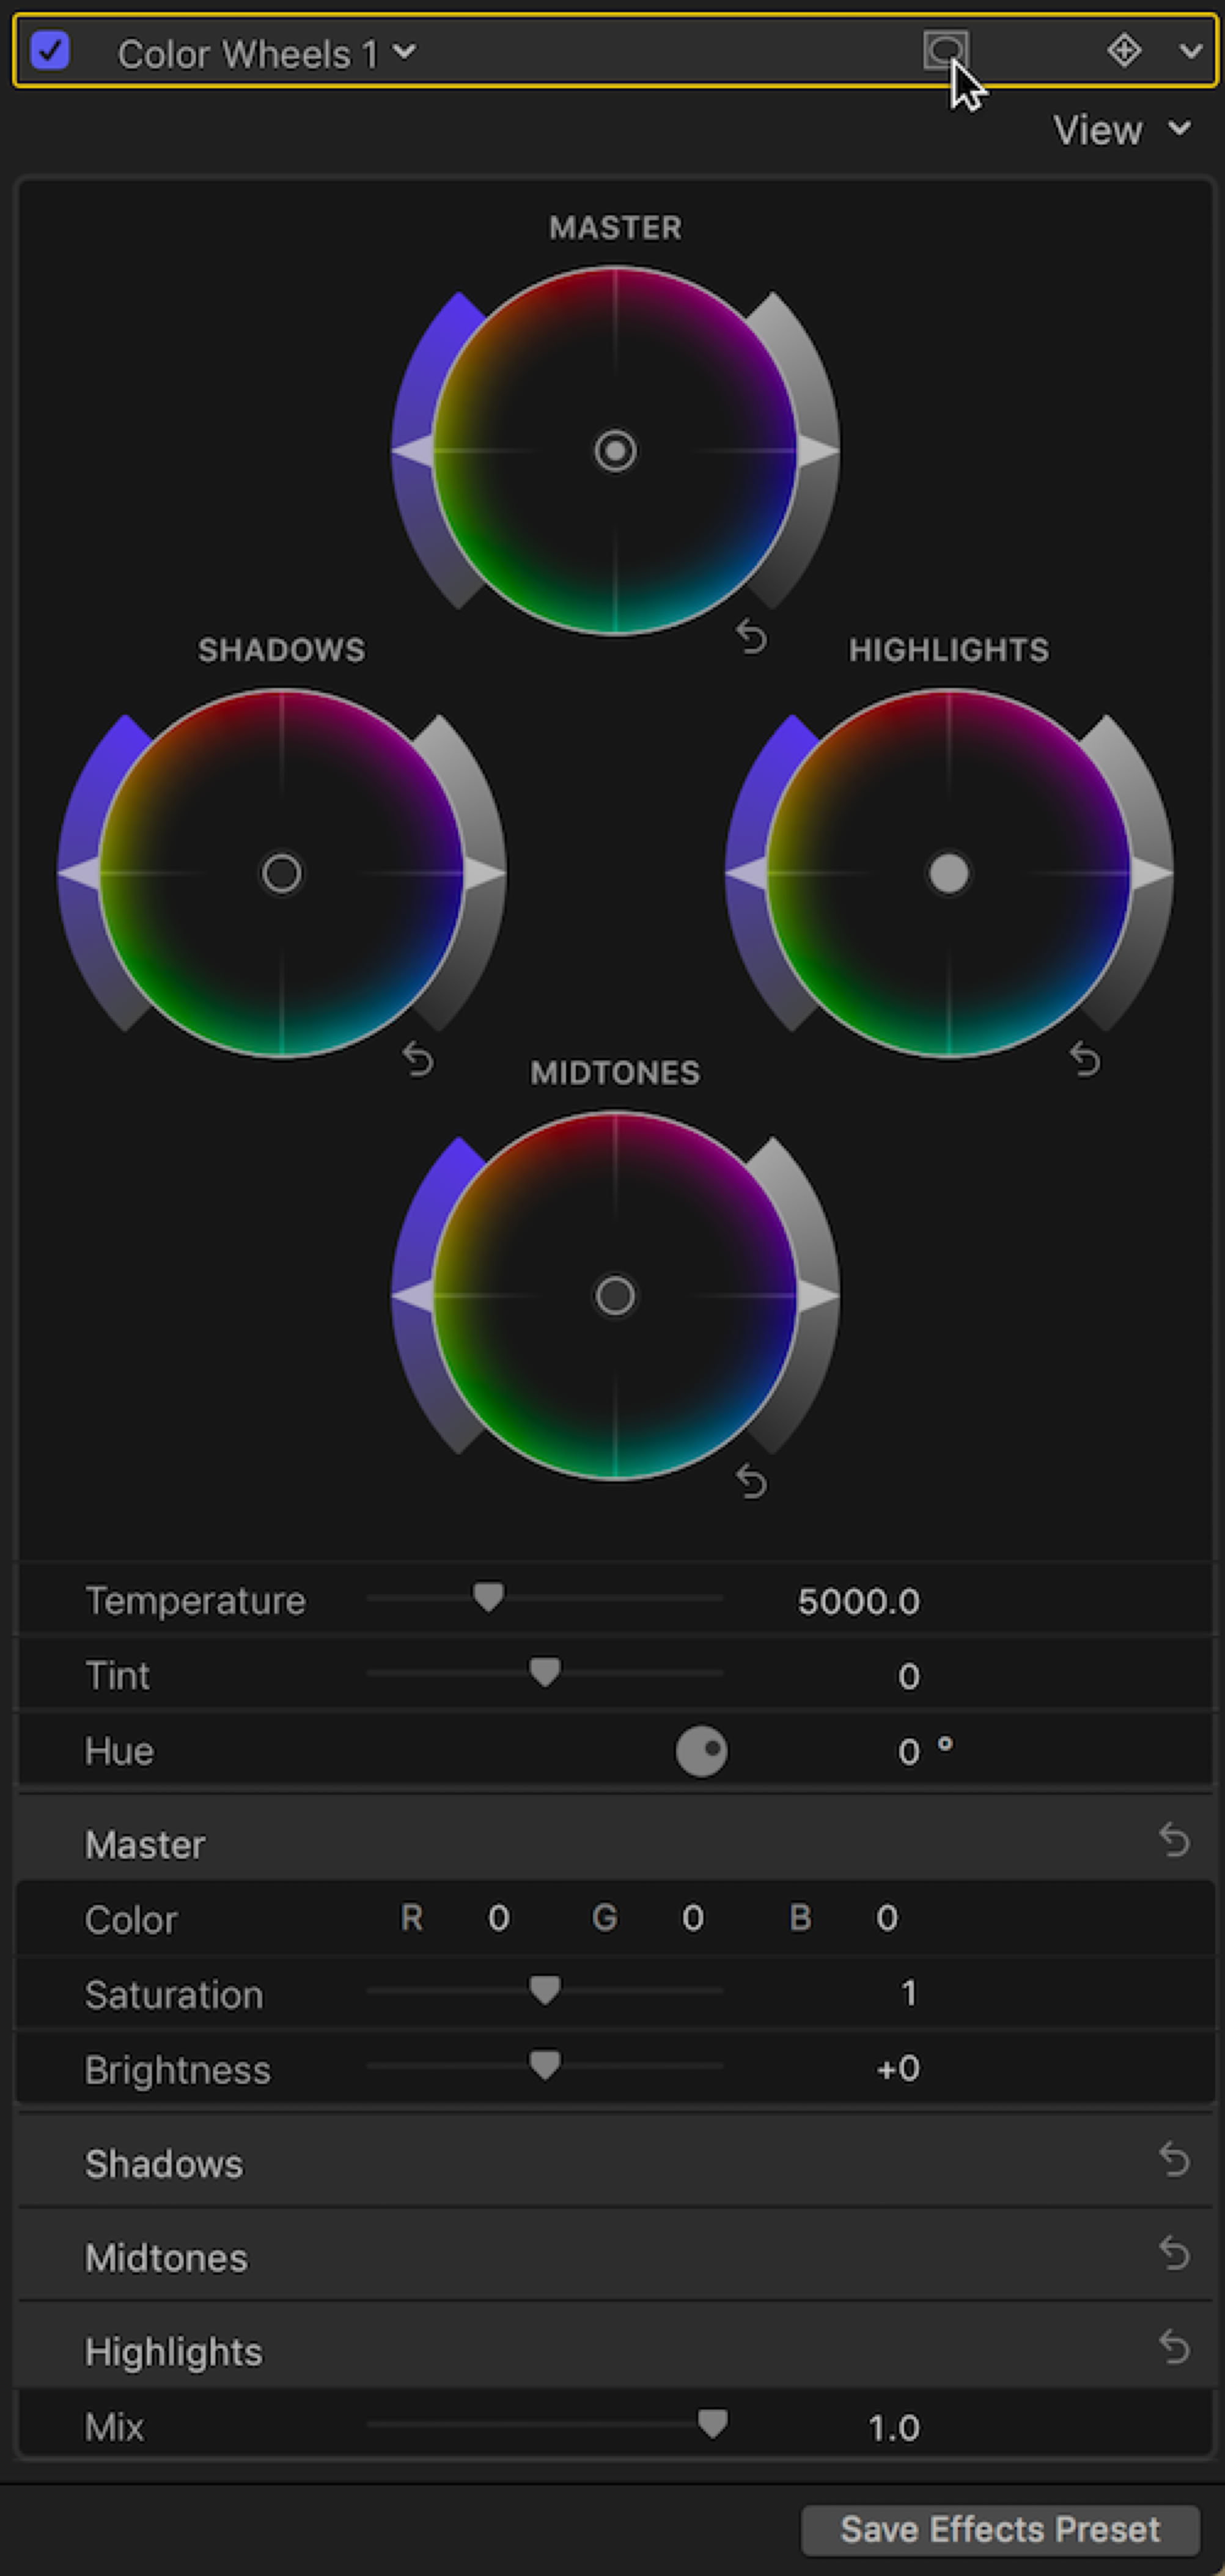
Task: Disable the Color Wheels 1 checkbox
Action: 49,49
